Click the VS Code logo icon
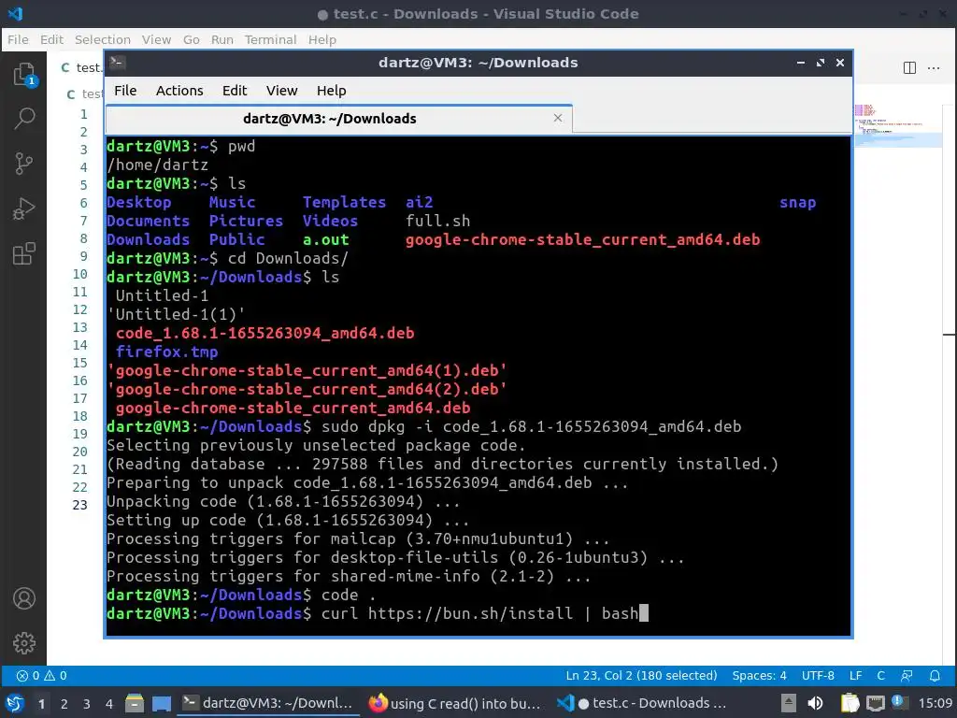The width and height of the screenshot is (957, 718). click(x=15, y=13)
